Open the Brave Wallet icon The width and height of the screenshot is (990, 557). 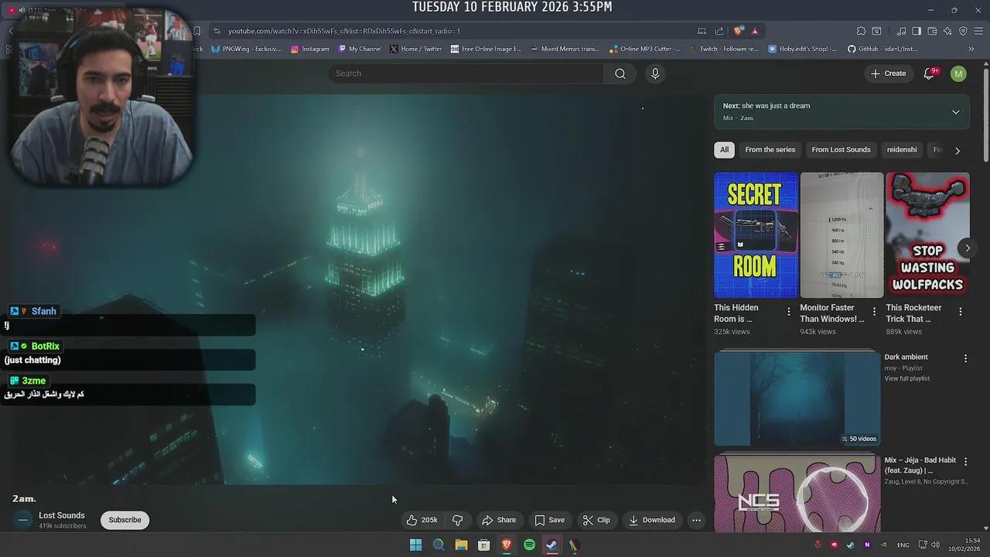(932, 31)
